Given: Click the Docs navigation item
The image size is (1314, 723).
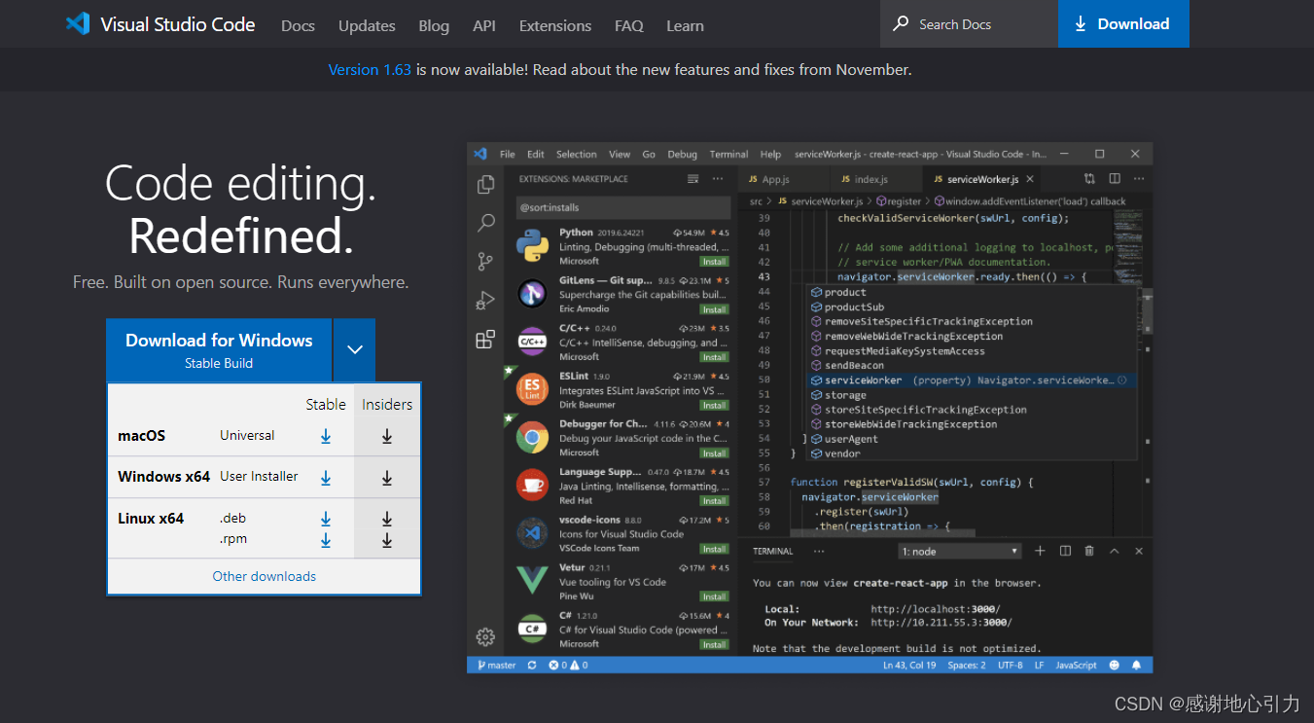Looking at the screenshot, I should coord(298,26).
